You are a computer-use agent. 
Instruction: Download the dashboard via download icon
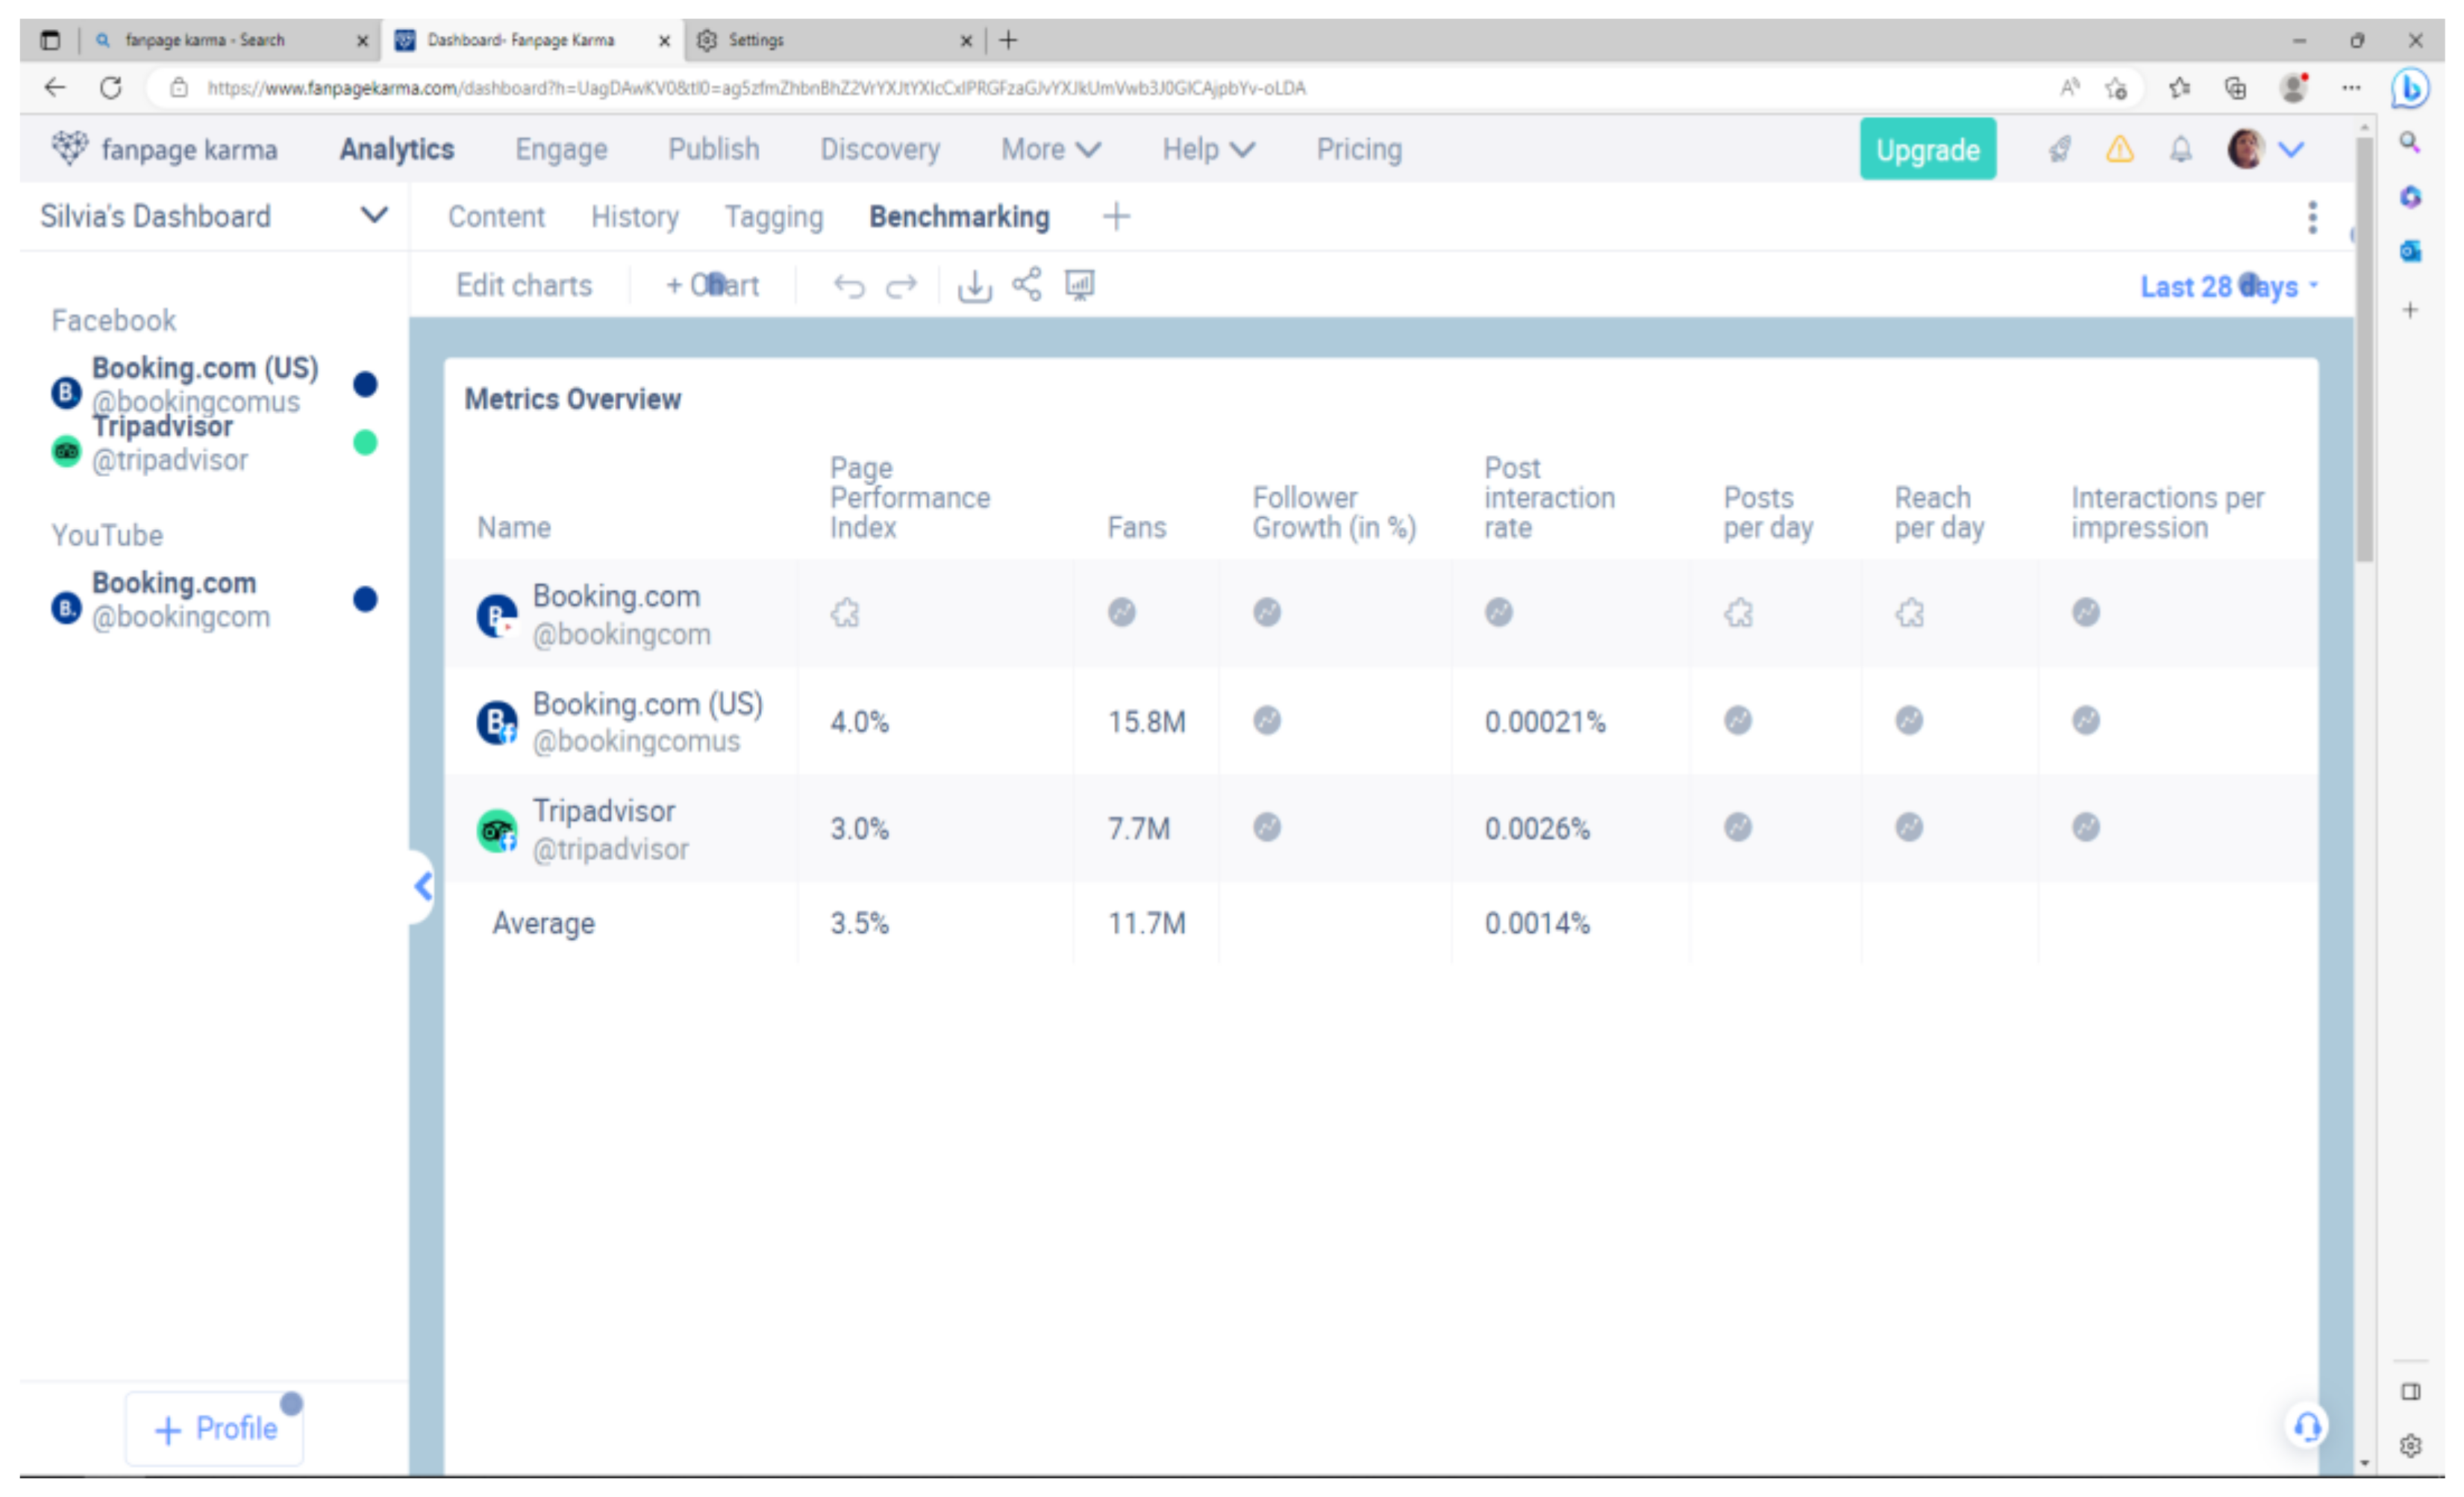click(974, 286)
